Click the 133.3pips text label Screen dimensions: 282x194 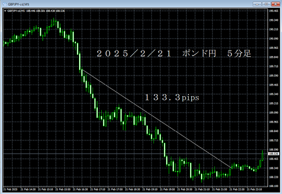pos(172,98)
